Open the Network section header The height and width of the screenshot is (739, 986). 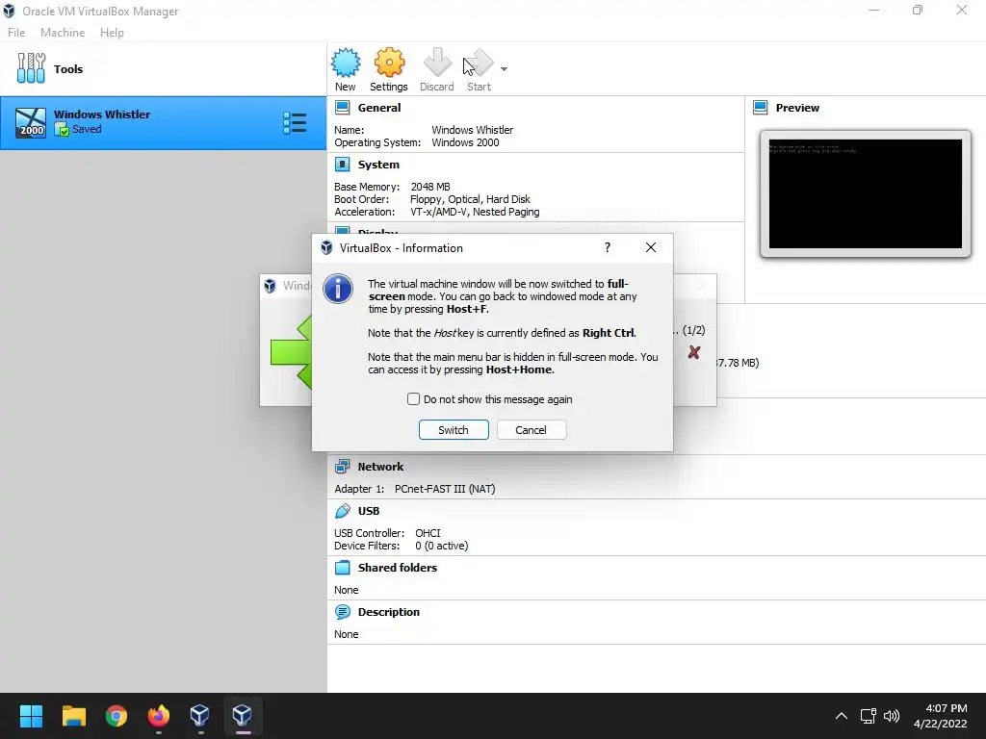(x=380, y=467)
